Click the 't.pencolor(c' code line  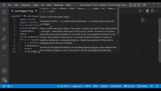(32, 45)
